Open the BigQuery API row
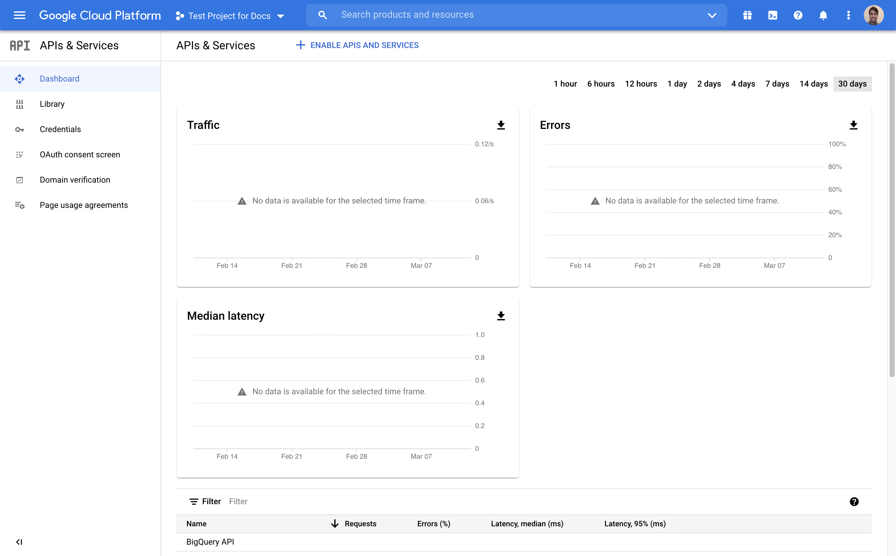This screenshot has height=556, width=896. coord(524,542)
